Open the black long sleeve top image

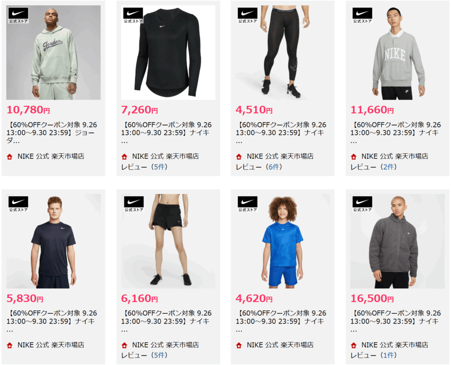(x=168, y=52)
